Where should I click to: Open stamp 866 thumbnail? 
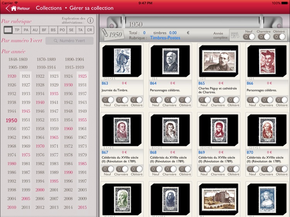tap(267, 61)
